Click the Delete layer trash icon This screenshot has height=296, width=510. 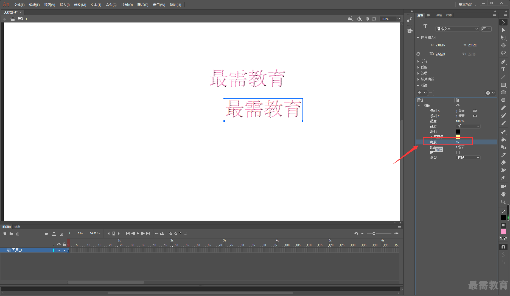(18, 234)
